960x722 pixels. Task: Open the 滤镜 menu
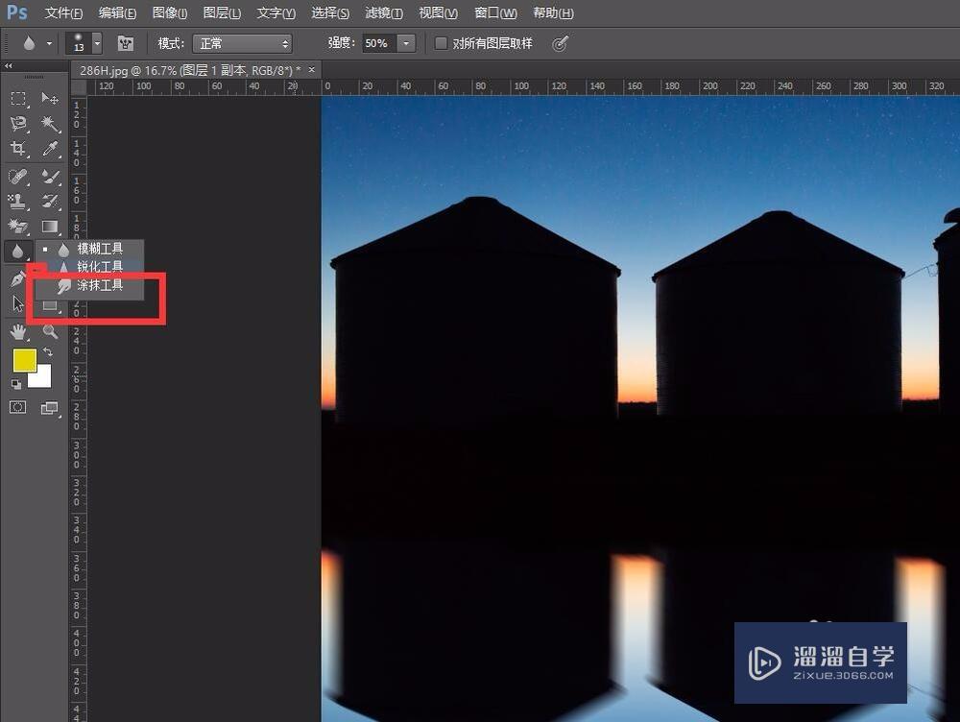(384, 12)
